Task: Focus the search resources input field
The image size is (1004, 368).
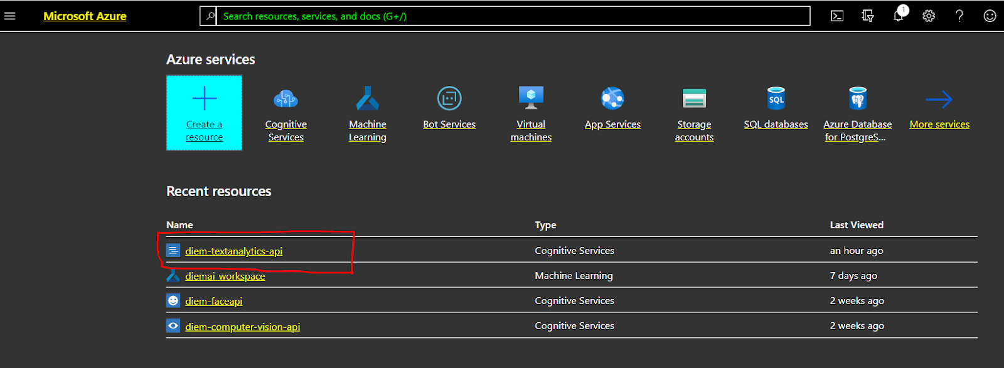Action: (x=513, y=16)
